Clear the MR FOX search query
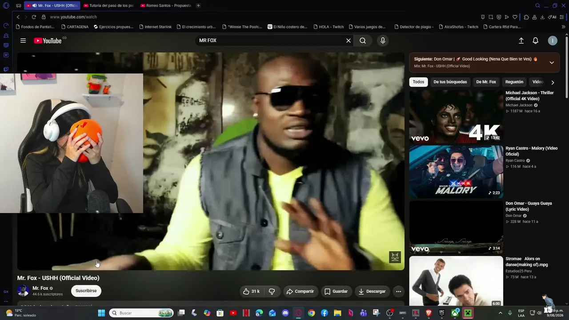 pos(349,40)
